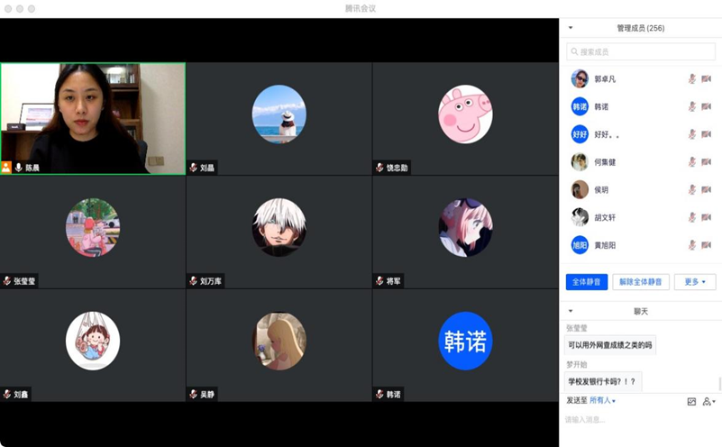Click the camera-off icon beside 黄旭阳
Screen dimensions: 722x447
coord(706,245)
